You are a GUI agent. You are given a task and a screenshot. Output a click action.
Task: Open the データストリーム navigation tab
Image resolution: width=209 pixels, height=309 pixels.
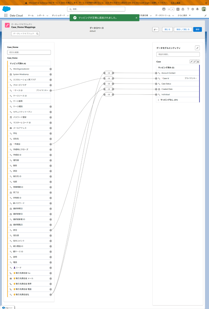pos(163,15)
